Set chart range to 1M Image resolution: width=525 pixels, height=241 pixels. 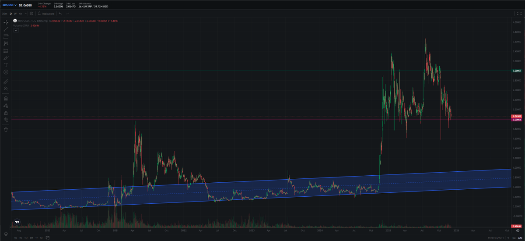pos(26,238)
